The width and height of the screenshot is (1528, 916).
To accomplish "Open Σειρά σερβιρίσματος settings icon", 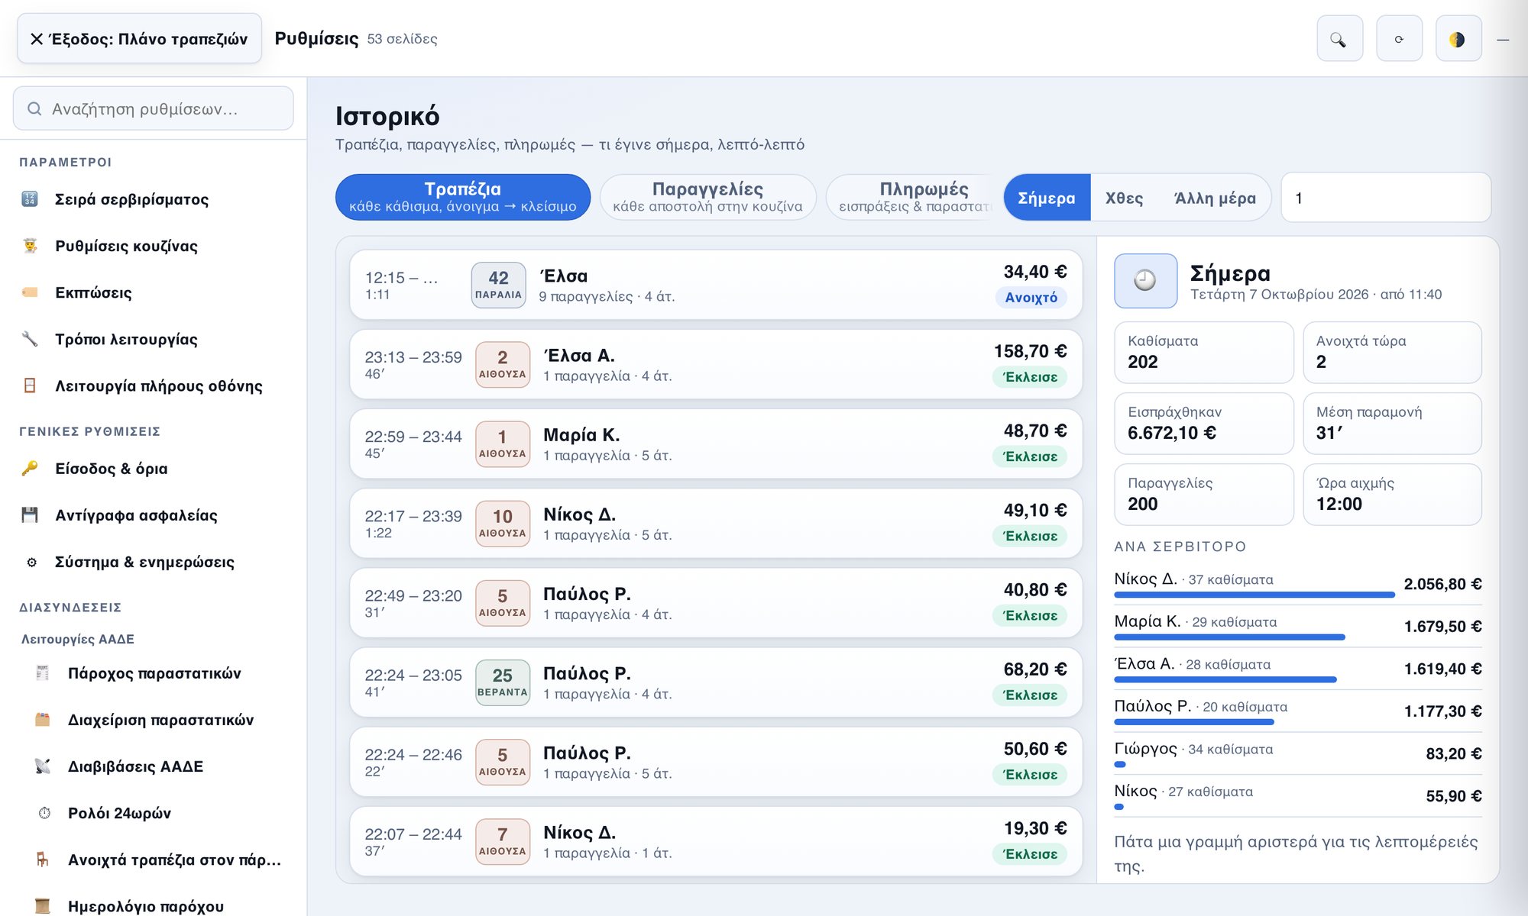I will [x=30, y=199].
